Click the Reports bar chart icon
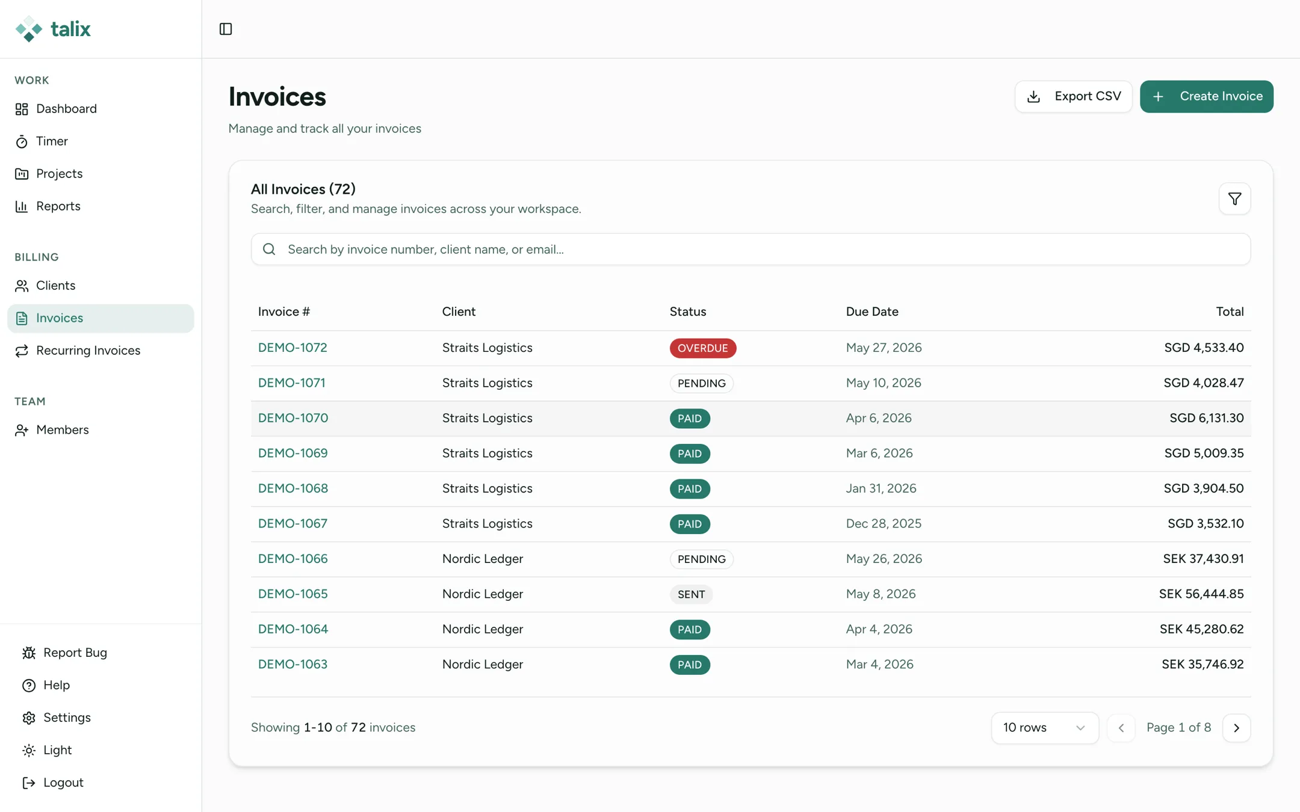Viewport: 1300px width, 812px height. [x=22, y=206]
